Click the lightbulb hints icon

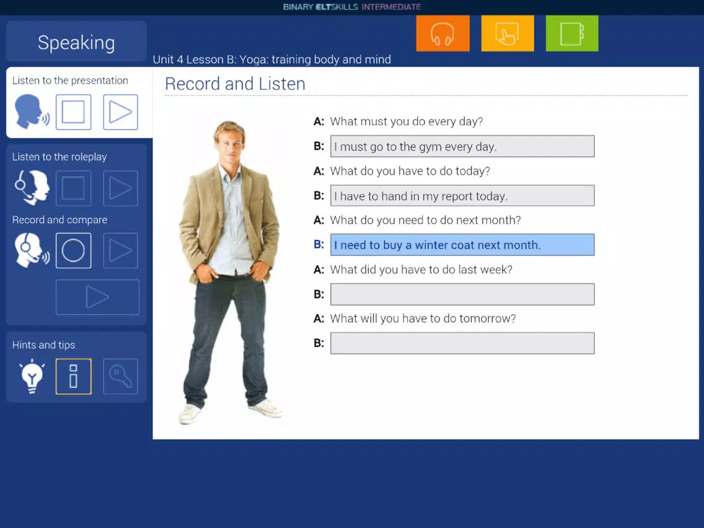[x=32, y=376]
